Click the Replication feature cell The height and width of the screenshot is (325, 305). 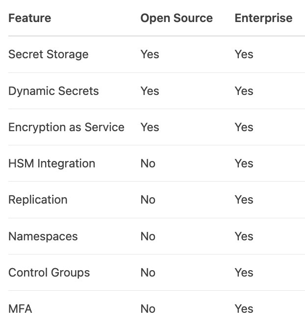[x=38, y=200]
